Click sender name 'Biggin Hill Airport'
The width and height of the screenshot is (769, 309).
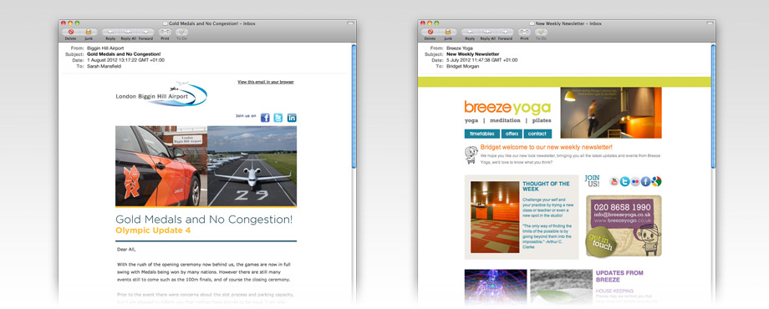tap(105, 48)
